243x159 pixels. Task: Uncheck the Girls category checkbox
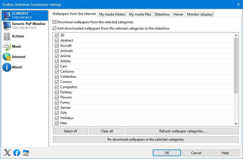click(x=57, y=113)
